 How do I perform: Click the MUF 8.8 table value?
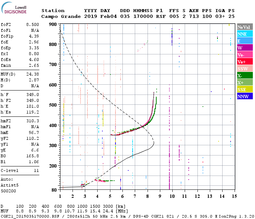click(20, 211)
